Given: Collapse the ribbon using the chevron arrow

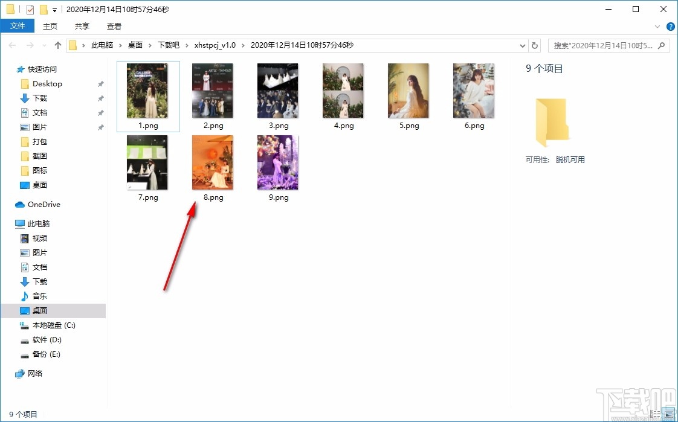Looking at the screenshot, I should point(657,26).
